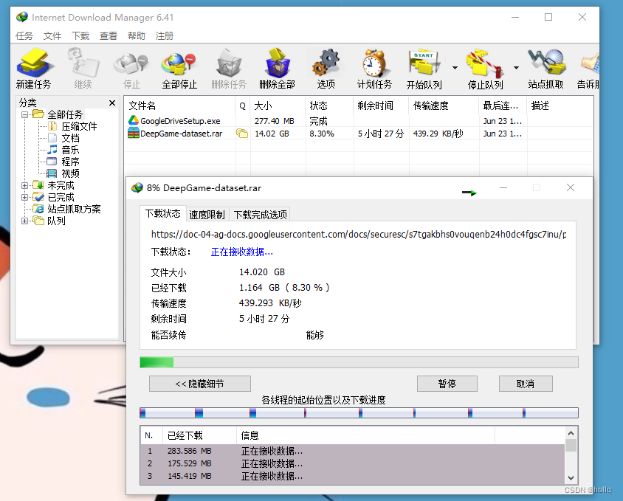Click thread list scrollbar down arrow

(571, 478)
